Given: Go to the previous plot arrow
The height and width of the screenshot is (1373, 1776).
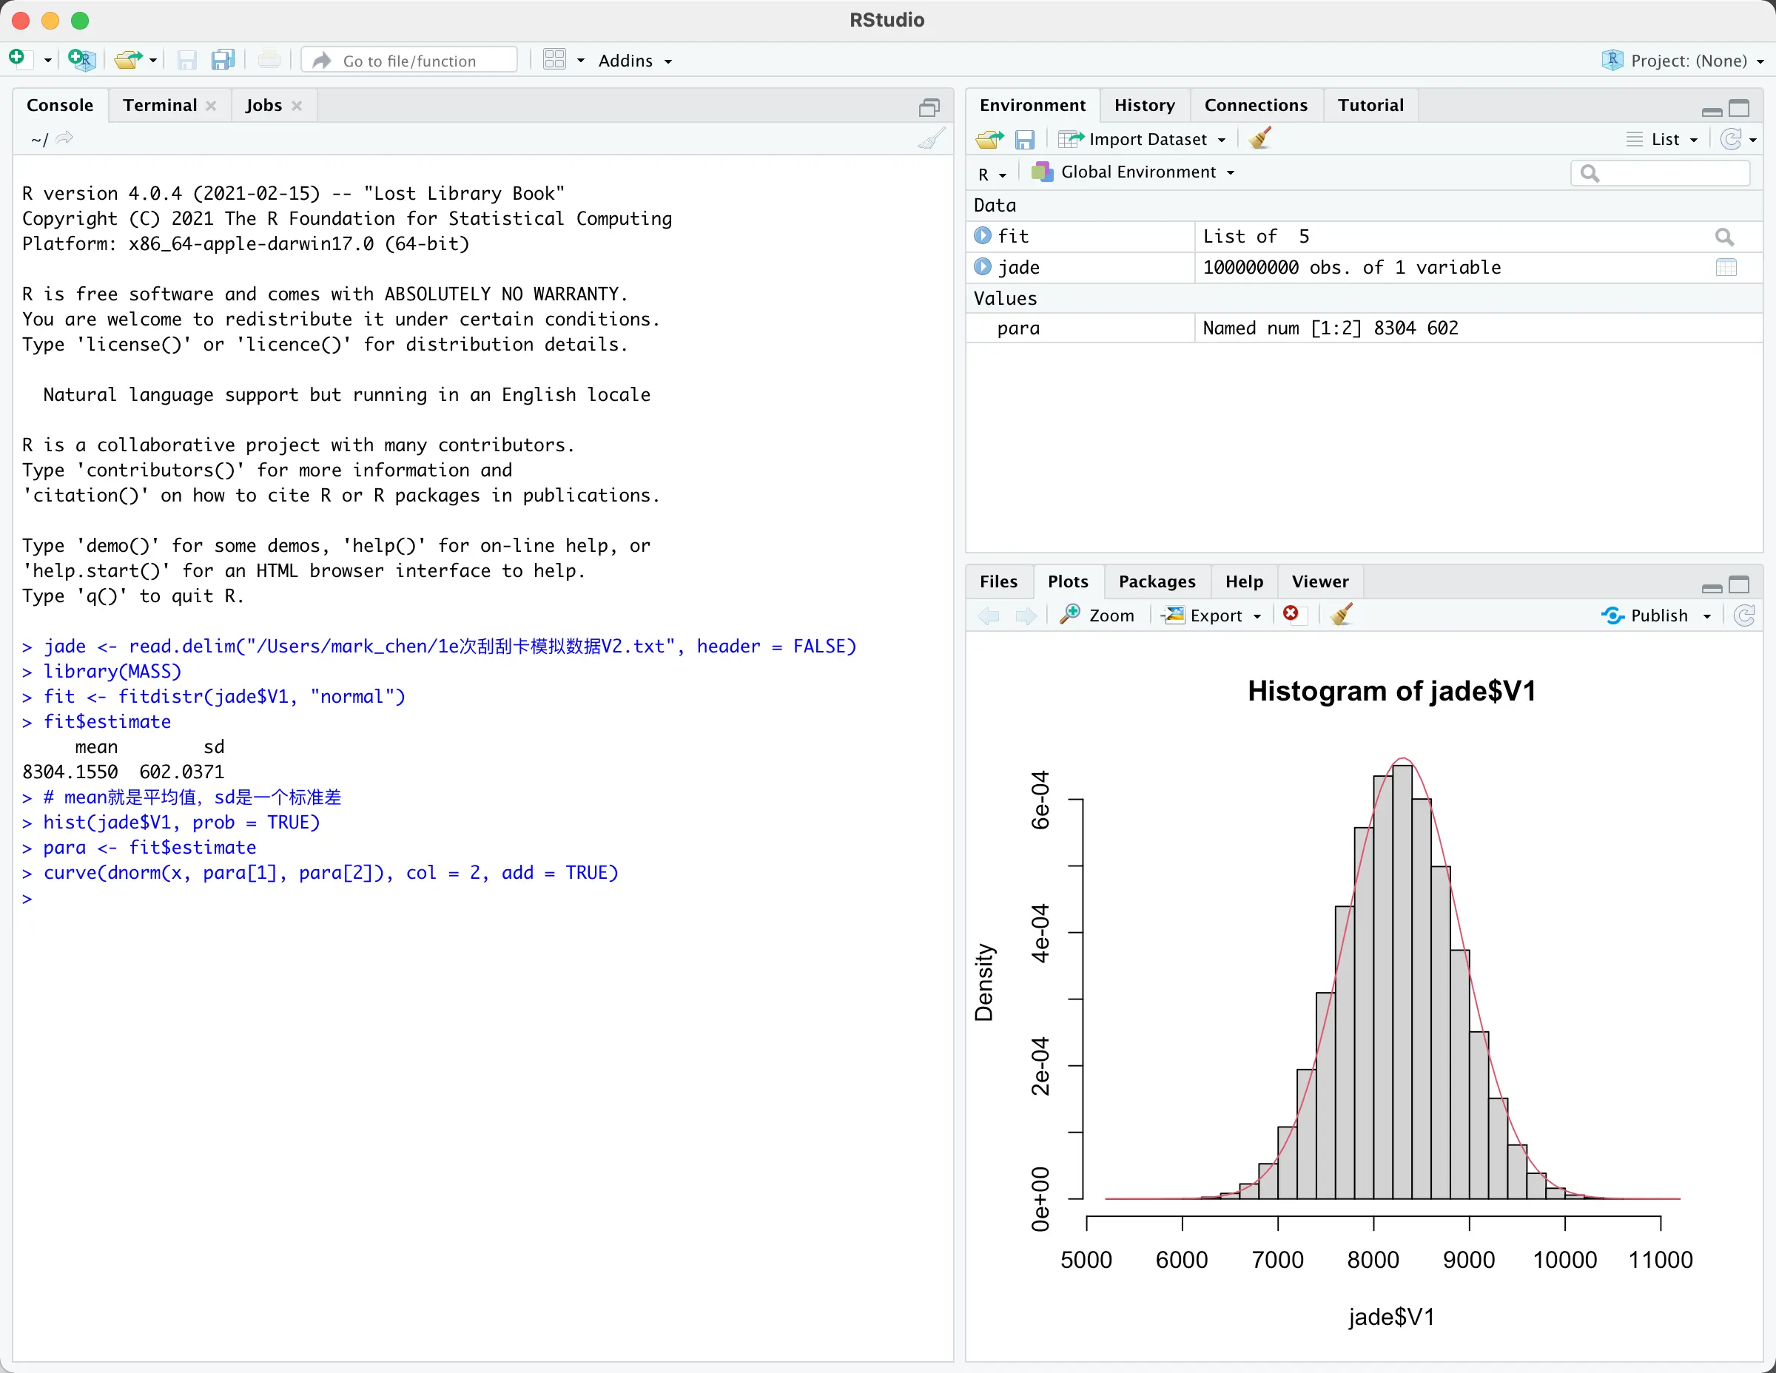Looking at the screenshot, I should 989,616.
